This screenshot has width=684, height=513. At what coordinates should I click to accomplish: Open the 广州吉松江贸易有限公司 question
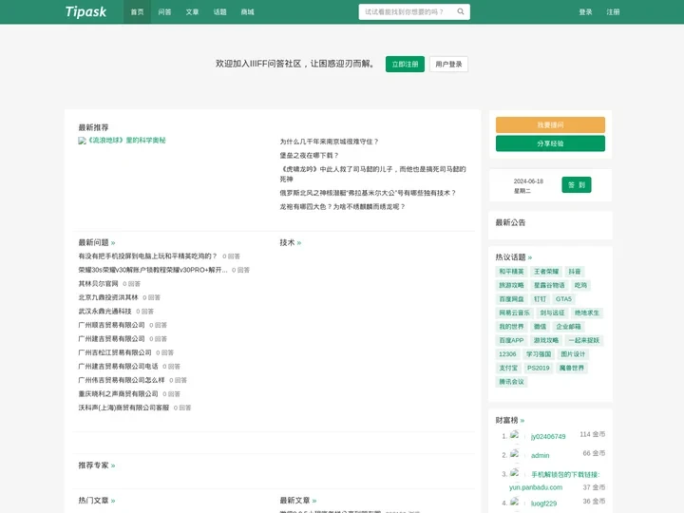[115, 352]
